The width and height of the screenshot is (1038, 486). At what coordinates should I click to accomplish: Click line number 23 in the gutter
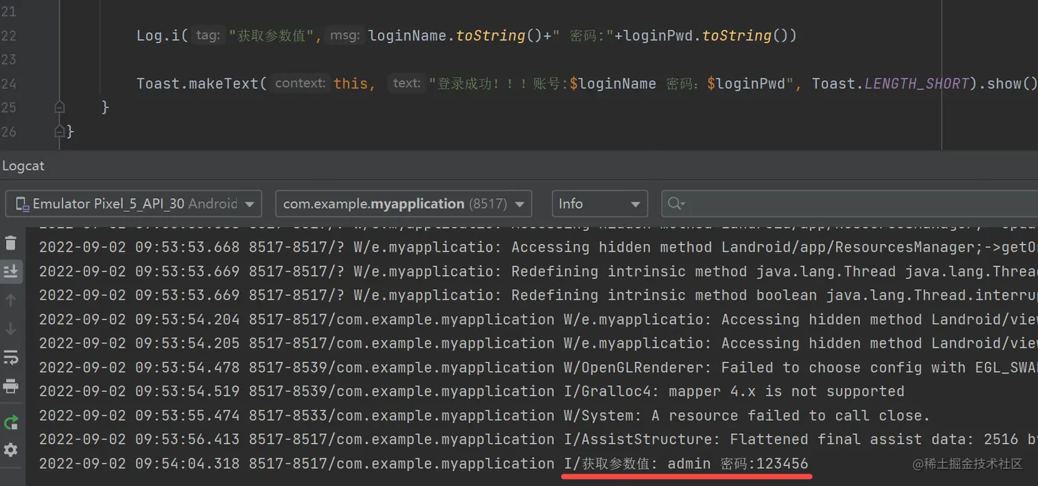pyautogui.click(x=8, y=60)
